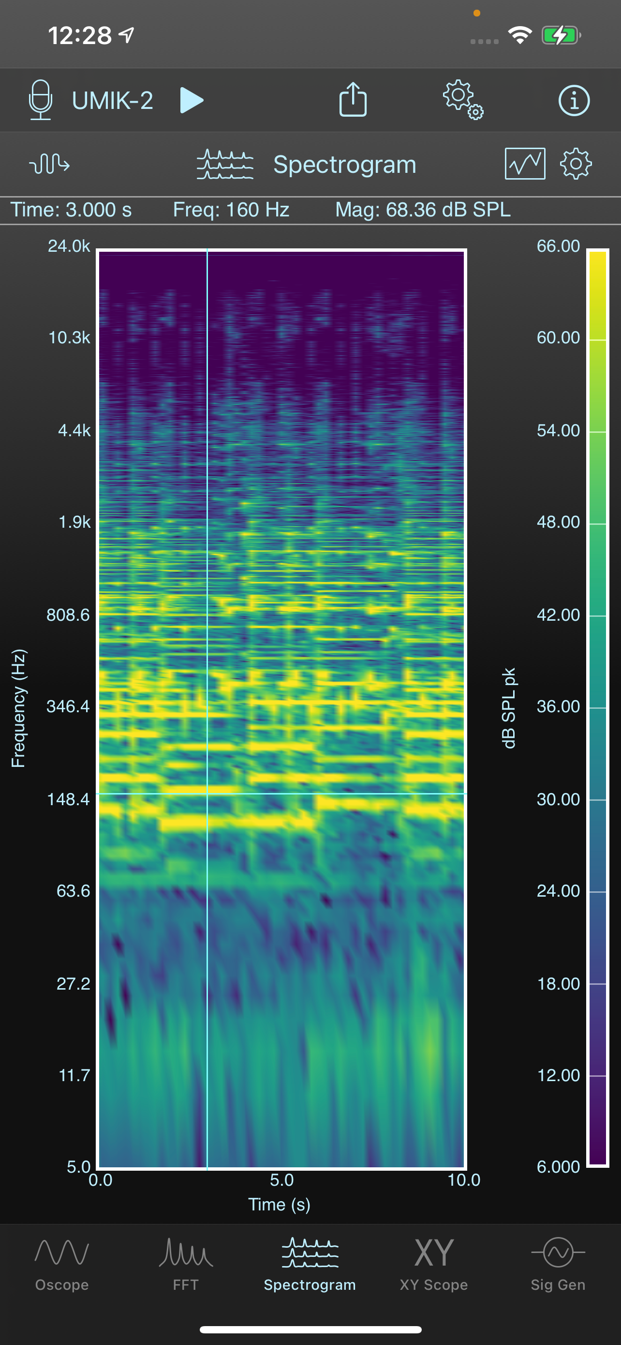The width and height of the screenshot is (621, 1345).
Task: Select the Spectrogram bottom tab
Action: coord(310,1265)
